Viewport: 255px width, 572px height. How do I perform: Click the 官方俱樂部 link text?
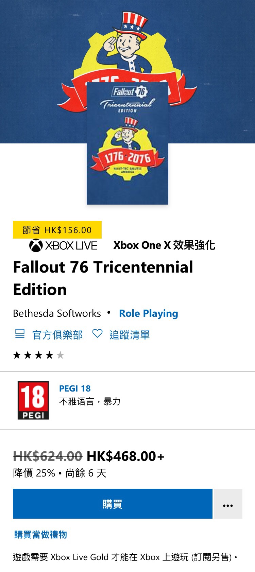tap(57, 335)
